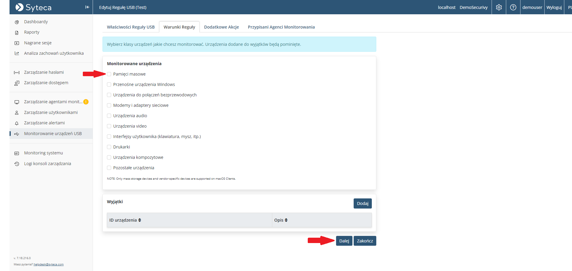Open help via the question mark icon

(x=513, y=7)
